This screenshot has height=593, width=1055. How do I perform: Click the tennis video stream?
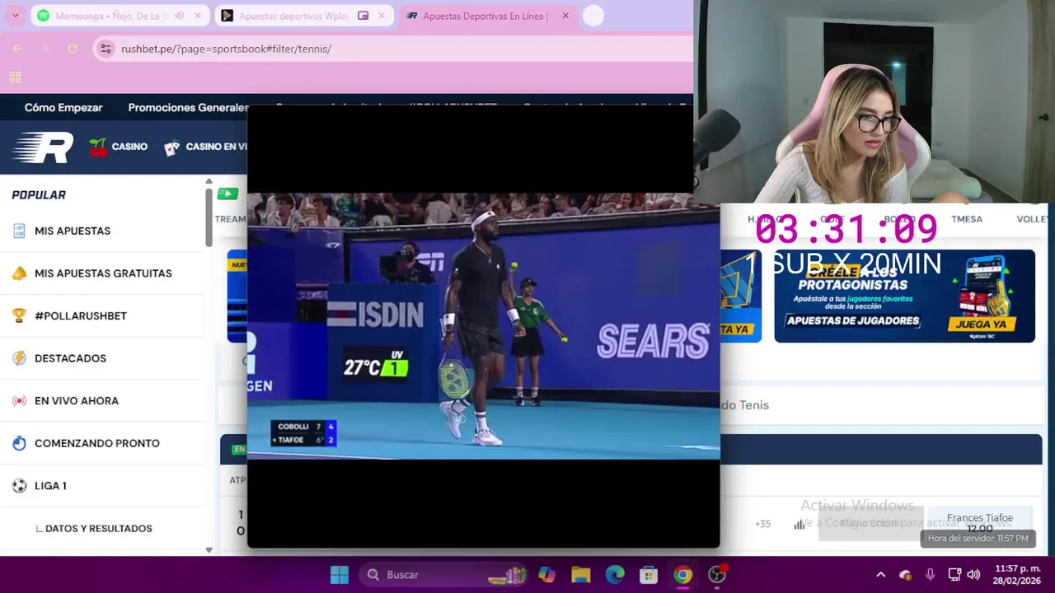(483, 326)
